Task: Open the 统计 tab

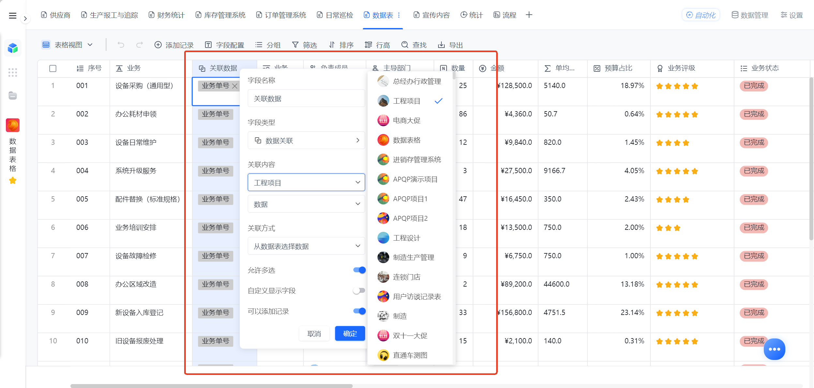Action: point(472,15)
